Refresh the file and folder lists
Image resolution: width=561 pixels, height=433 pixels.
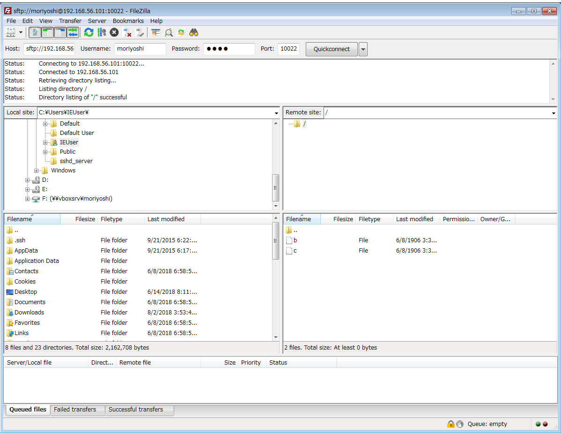click(x=89, y=33)
